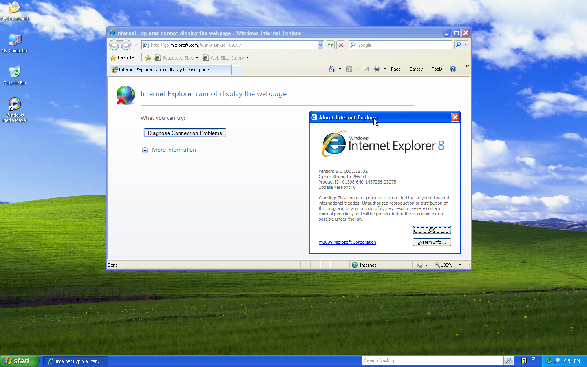Click the Start button
This screenshot has width=587, height=367.
click(x=20, y=361)
